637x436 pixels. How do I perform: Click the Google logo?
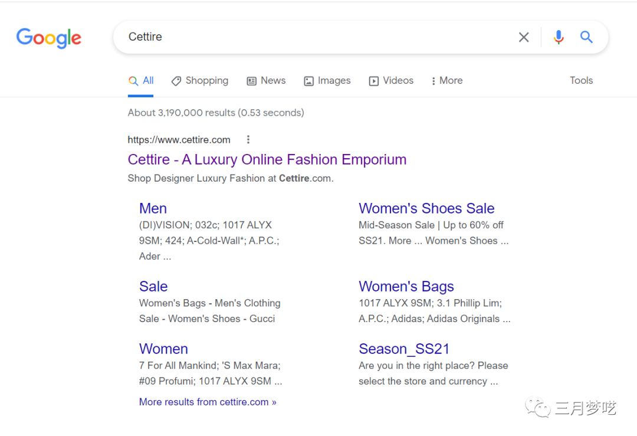coord(49,38)
